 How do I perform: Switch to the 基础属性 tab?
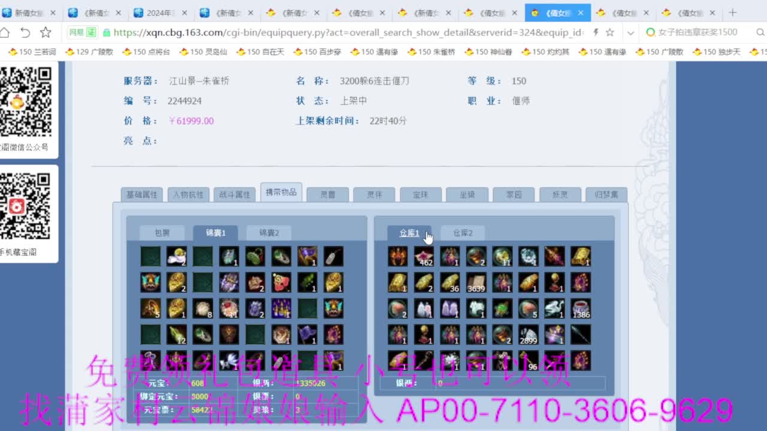(x=141, y=195)
